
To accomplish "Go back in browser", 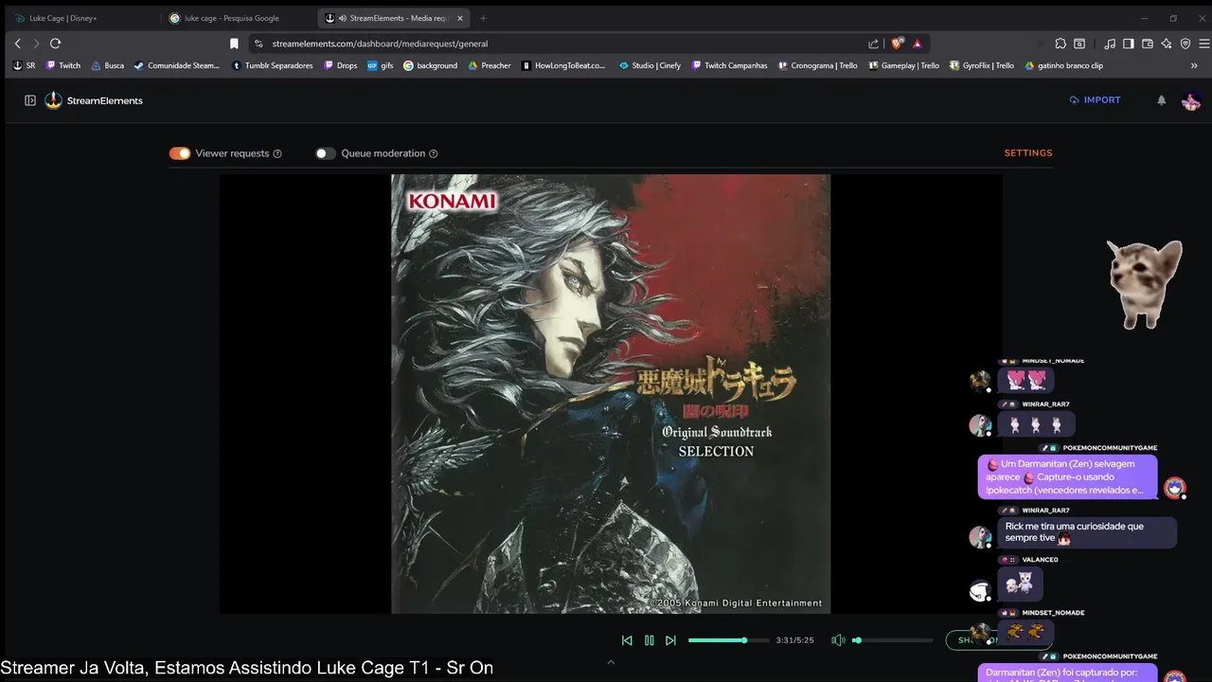I will pyautogui.click(x=17, y=43).
